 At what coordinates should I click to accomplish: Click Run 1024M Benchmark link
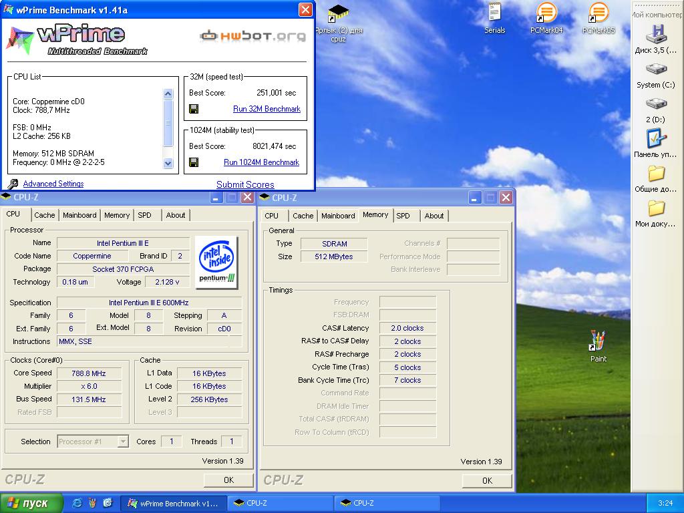click(x=261, y=162)
